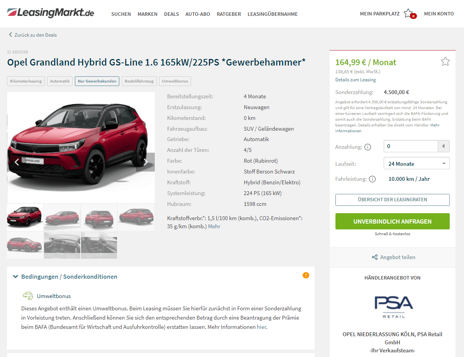Open MEIN KONTO
The width and height of the screenshot is (464, 357).
(x=439, y=14)
